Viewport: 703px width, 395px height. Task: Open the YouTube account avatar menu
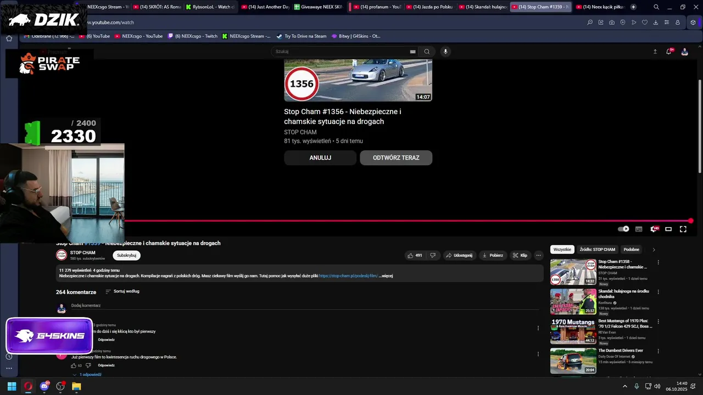(684, 52)
